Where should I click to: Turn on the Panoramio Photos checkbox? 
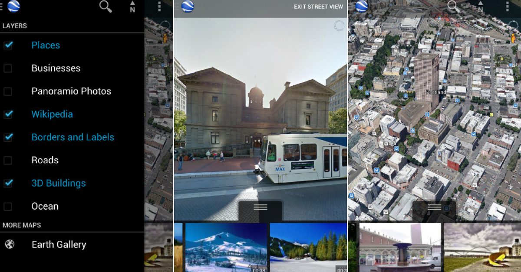click(x=8, y=91)
